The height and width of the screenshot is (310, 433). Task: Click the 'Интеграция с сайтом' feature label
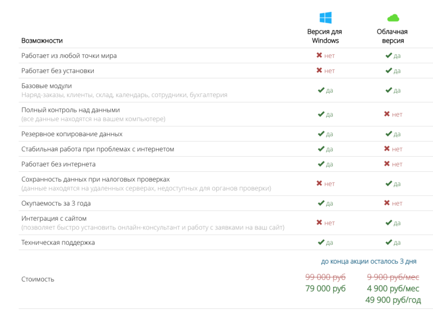(54, 219)
